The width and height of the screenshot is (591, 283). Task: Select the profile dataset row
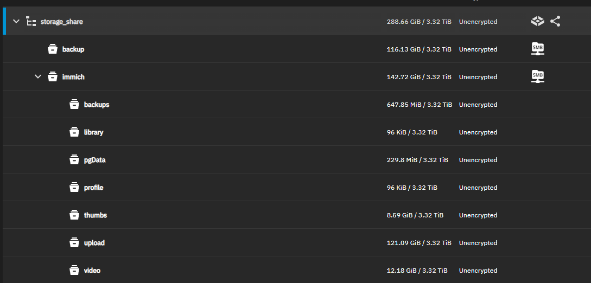pyautogui.click(x=93, y=188)
